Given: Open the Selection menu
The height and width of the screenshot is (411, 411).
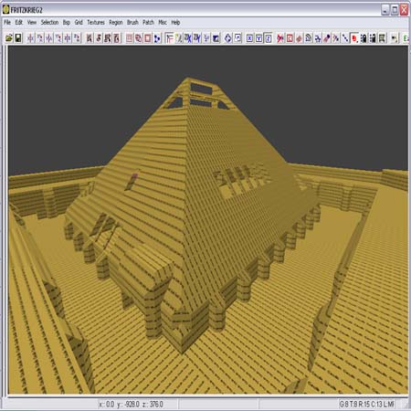Looking at the screenshot, I should (49, 22).
